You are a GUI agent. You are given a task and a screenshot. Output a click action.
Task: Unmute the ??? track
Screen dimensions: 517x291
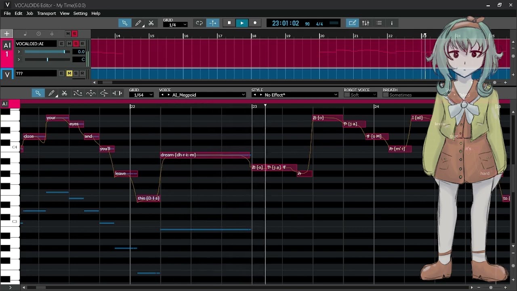[69, 73]
